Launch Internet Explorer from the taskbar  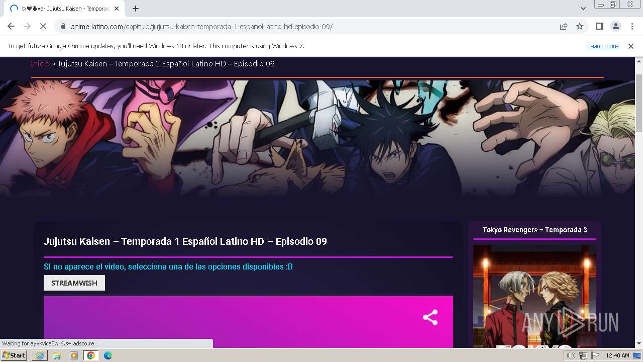(40, 355)
